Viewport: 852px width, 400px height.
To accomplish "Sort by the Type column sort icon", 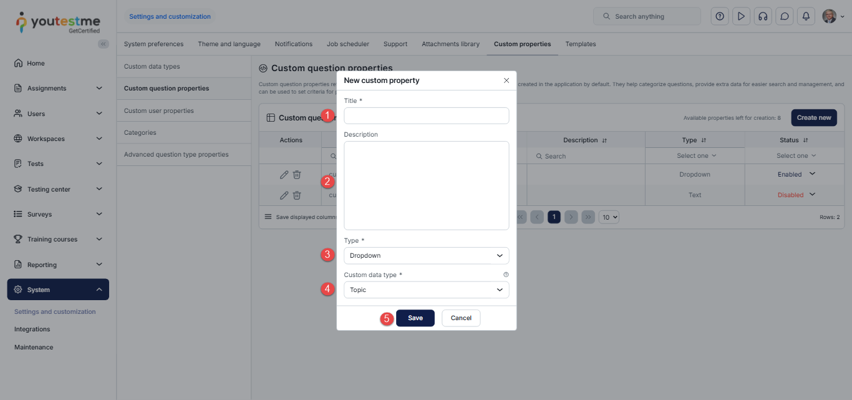I will (x=704, y=140).
